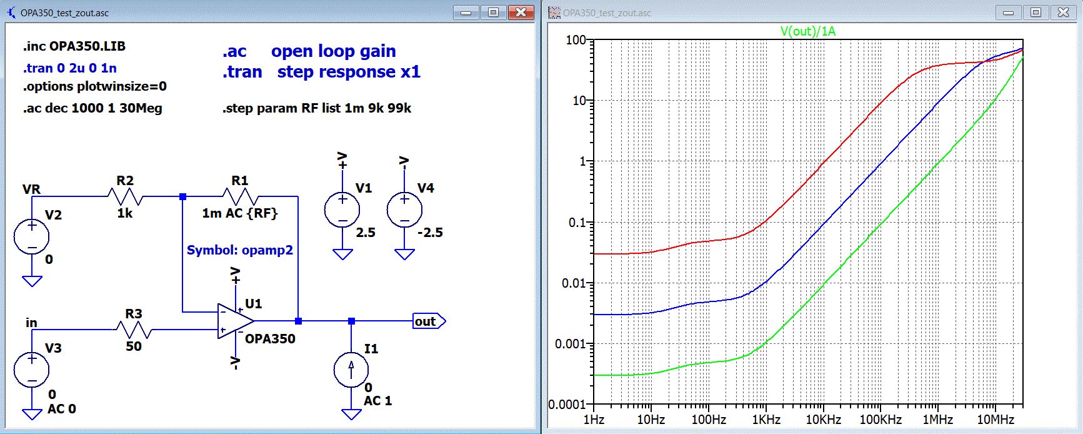Viewport: 1083px width, 434px height.
Task: Click the ground symbol below V2
Action: [32, 281]
